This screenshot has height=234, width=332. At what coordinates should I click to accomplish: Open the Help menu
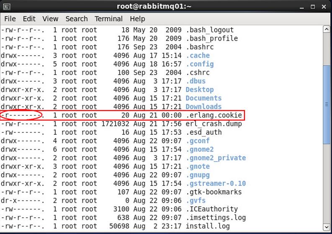click(137, 19)
